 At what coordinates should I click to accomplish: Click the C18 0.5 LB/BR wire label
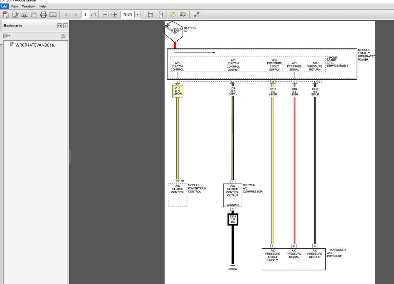point(294,91)
